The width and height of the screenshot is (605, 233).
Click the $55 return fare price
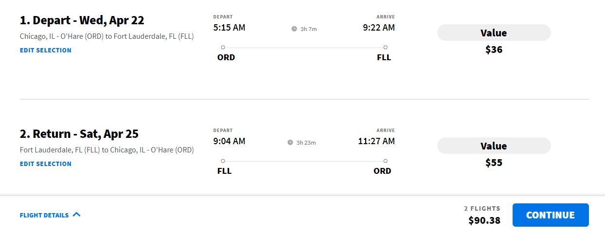pyautogui.click(x=494, y=163)
